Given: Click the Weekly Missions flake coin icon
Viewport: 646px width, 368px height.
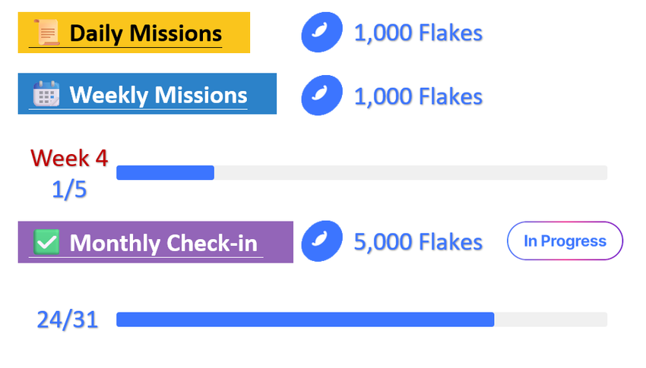Looking at the screenshot, I should [321, 96].
